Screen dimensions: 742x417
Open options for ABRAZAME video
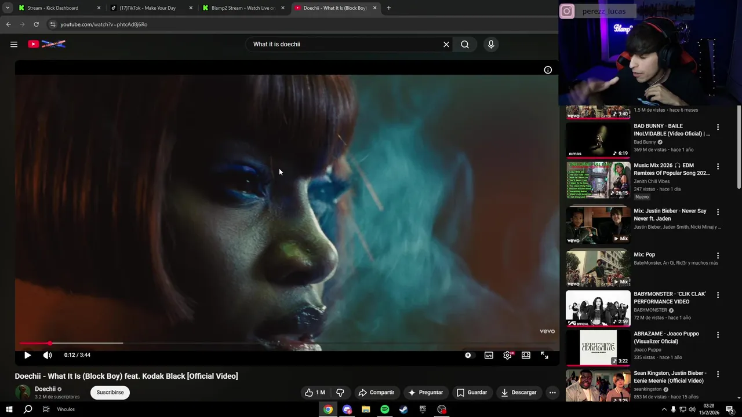(x=718, y=335)
